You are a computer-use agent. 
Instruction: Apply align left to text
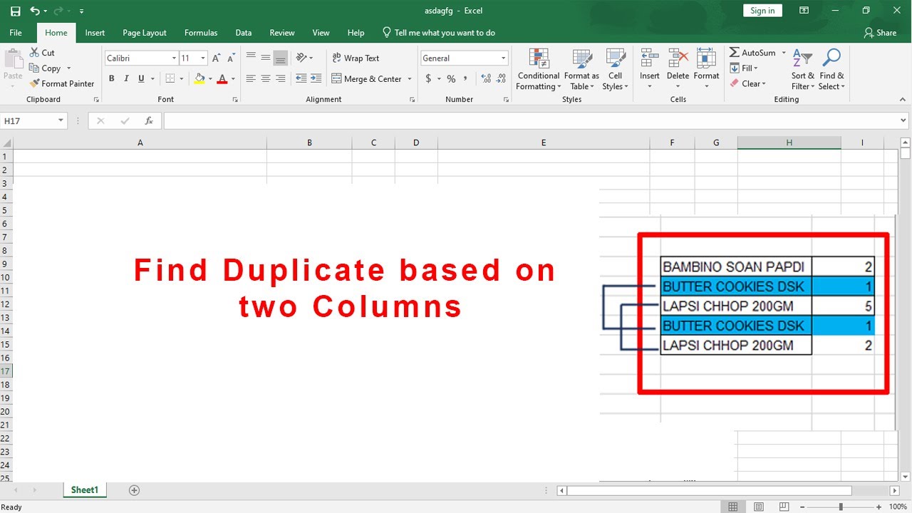251,79
